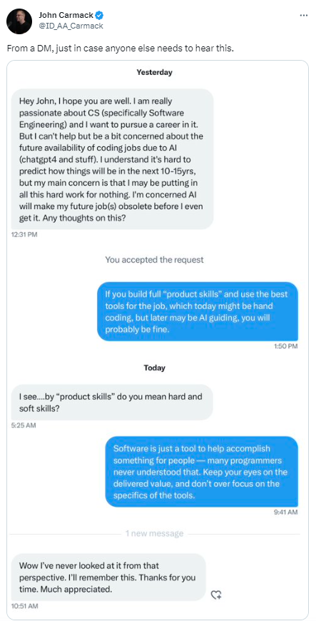Click the @ID_AA_Carmack handle
Viewport: 316px width, 621px height.
pyautogui.click(x=71, y=26)
